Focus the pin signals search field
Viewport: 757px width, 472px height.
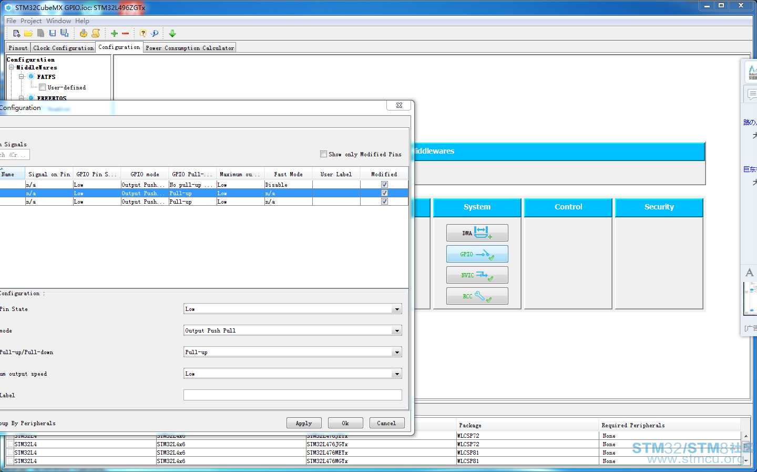coord(15,155)
